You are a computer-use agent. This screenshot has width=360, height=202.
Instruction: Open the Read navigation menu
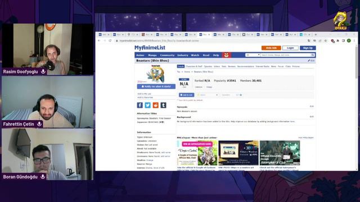(206, 55)
